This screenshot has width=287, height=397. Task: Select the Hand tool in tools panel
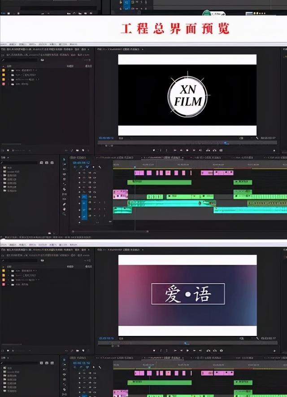click(x=64, y=209)
